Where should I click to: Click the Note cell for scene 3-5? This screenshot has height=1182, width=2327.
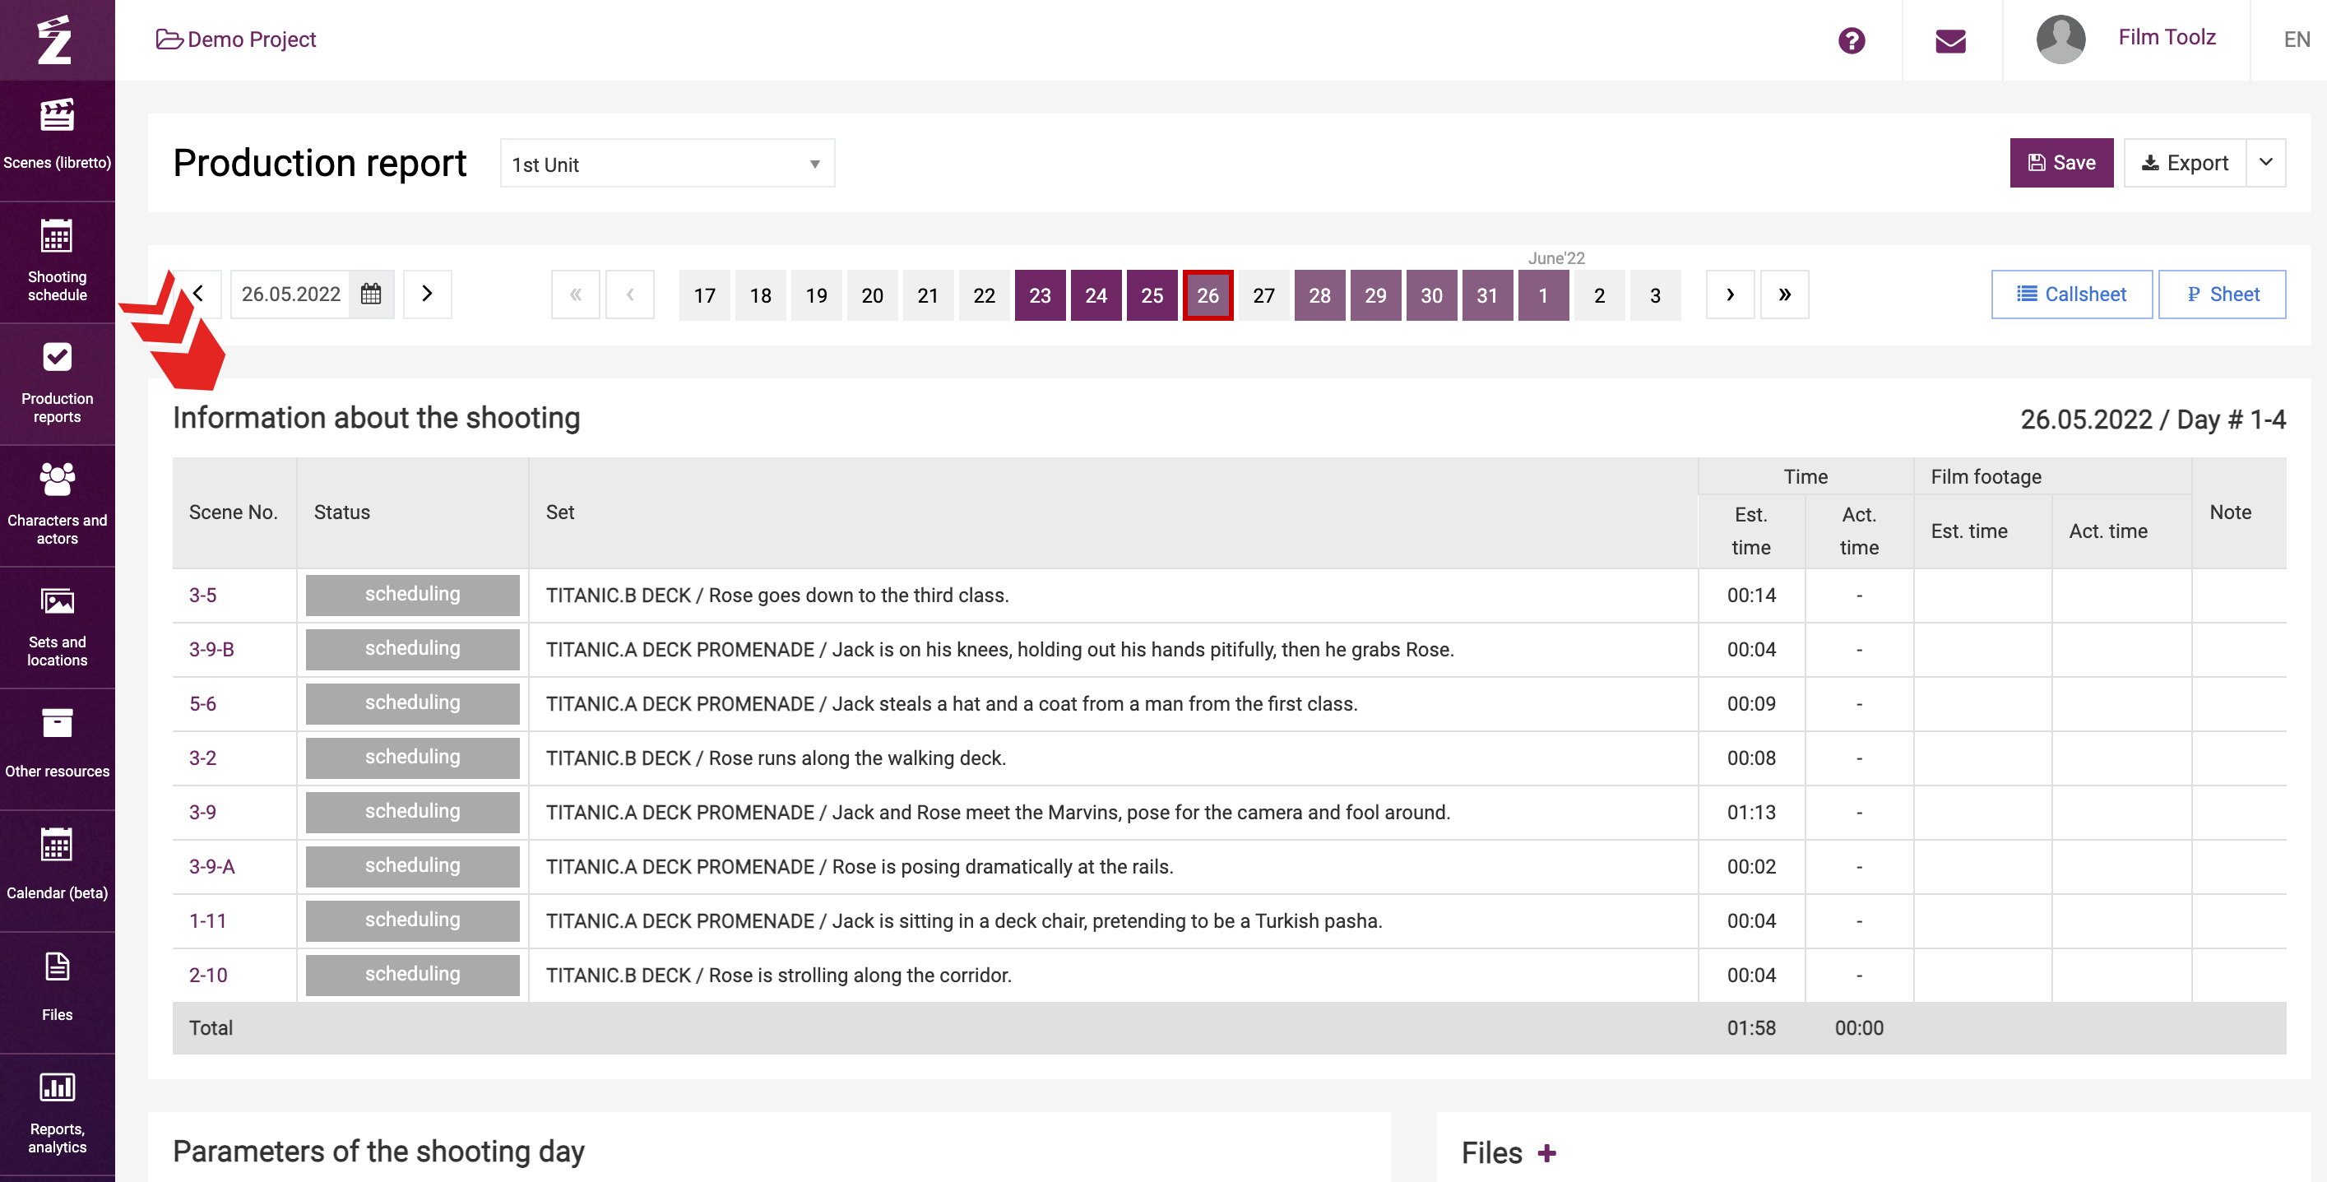point(2238,595)
